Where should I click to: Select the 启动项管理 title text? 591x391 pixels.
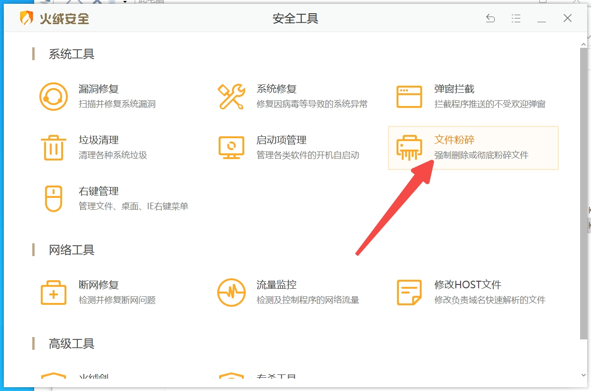coord(281,140)
